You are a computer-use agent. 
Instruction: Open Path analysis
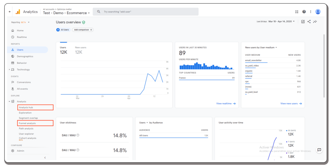coord(26,129)
